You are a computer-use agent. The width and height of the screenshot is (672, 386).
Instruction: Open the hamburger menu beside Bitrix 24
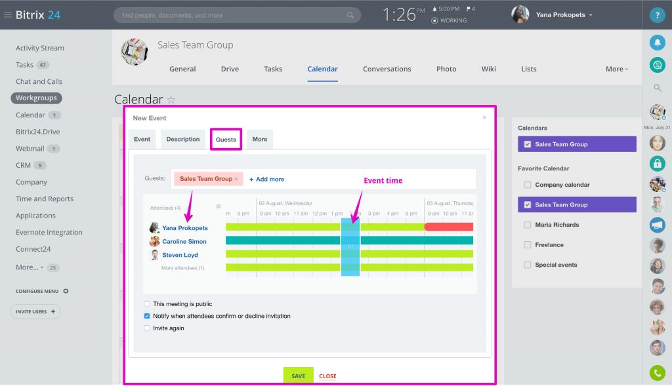pos(8,14)
